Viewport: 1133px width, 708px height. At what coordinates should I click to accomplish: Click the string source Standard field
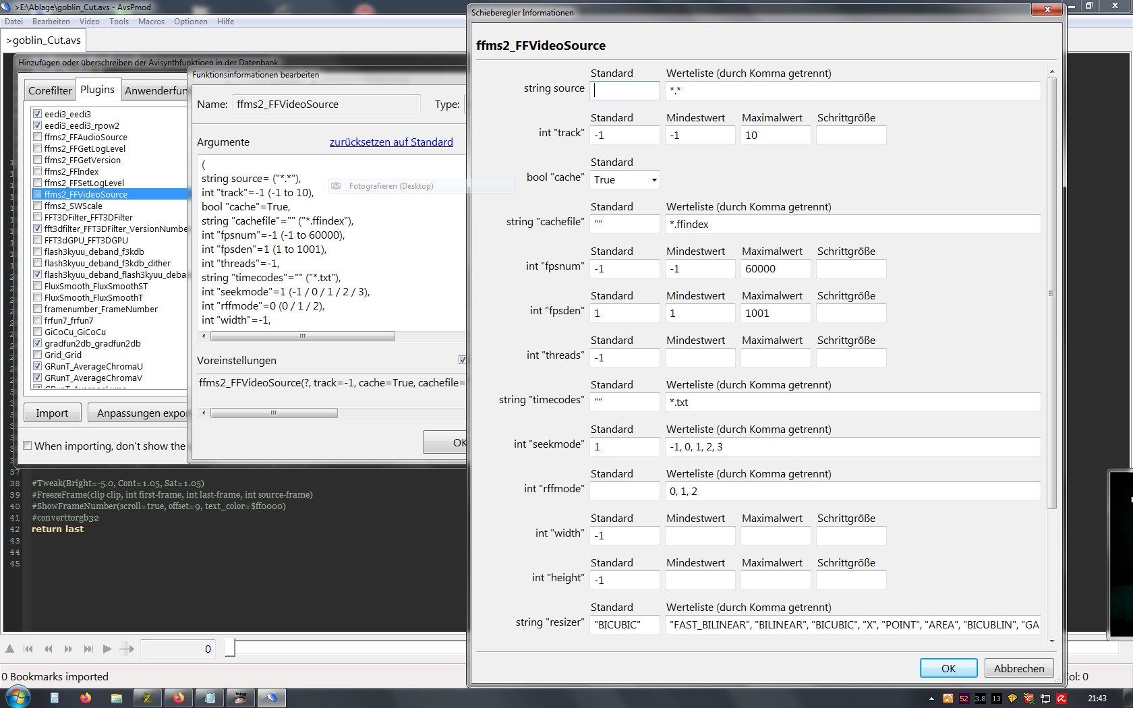[624, 91]
